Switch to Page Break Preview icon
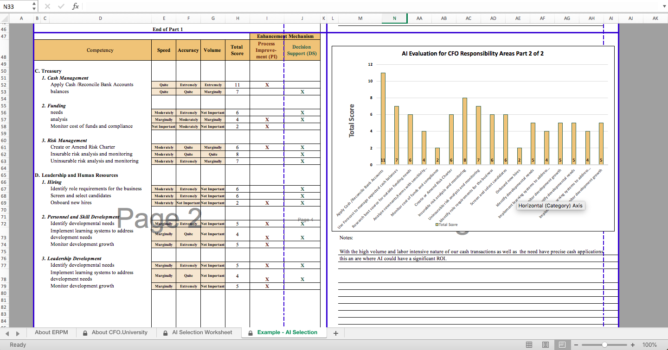Image resolution: width=668 pixels, height=350 pixels. [x=562, y=345]
